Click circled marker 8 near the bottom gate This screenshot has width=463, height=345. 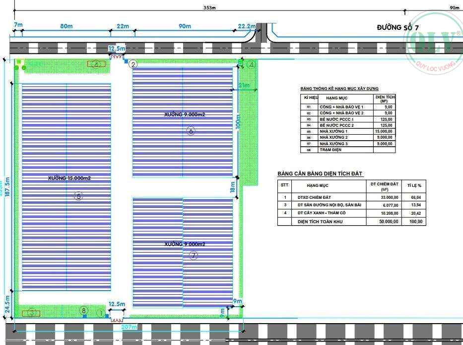(x=84, y=311)
